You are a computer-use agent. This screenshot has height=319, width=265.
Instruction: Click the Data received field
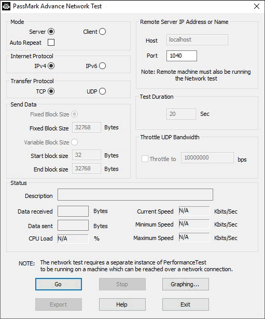pyautogui.click(x=73, y=211)
